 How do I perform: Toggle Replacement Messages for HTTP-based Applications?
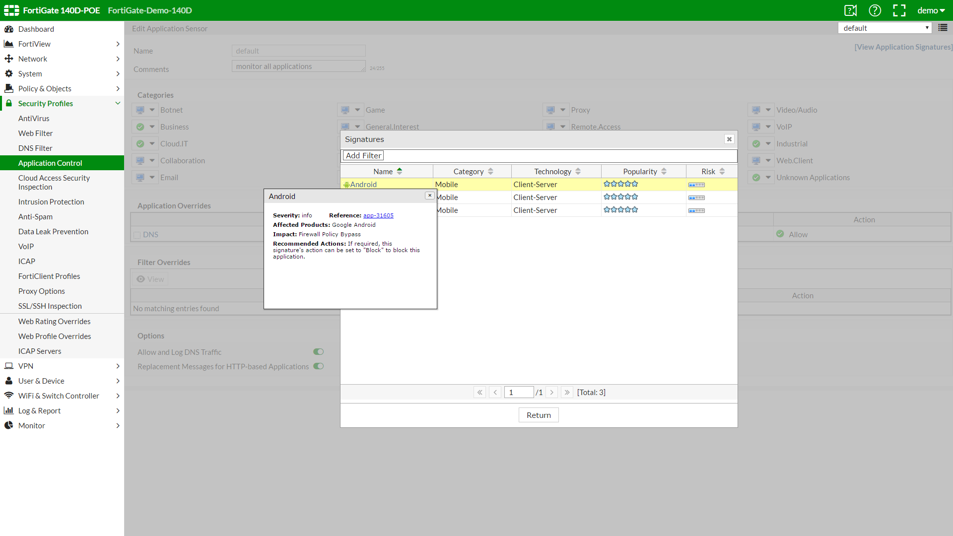tap(318, 366)
